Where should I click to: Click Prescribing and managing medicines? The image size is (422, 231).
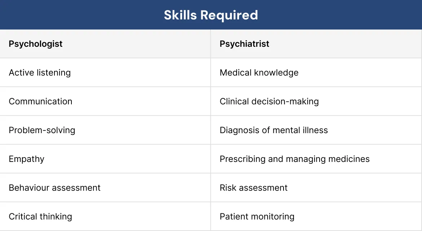[295, 159]
